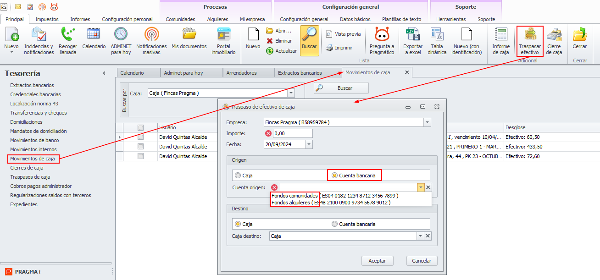Click the Buscar button beside Caja filter
The image size is (600, 280).
point(341,88)
